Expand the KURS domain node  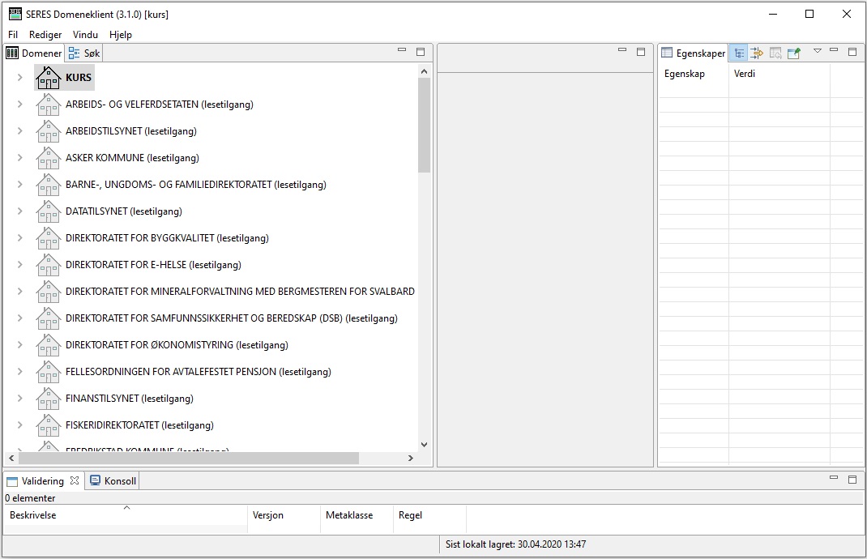[x=20, y=78]
